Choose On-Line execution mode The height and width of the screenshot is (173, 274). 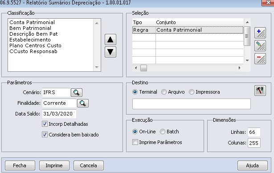click(x=135, y=132)
